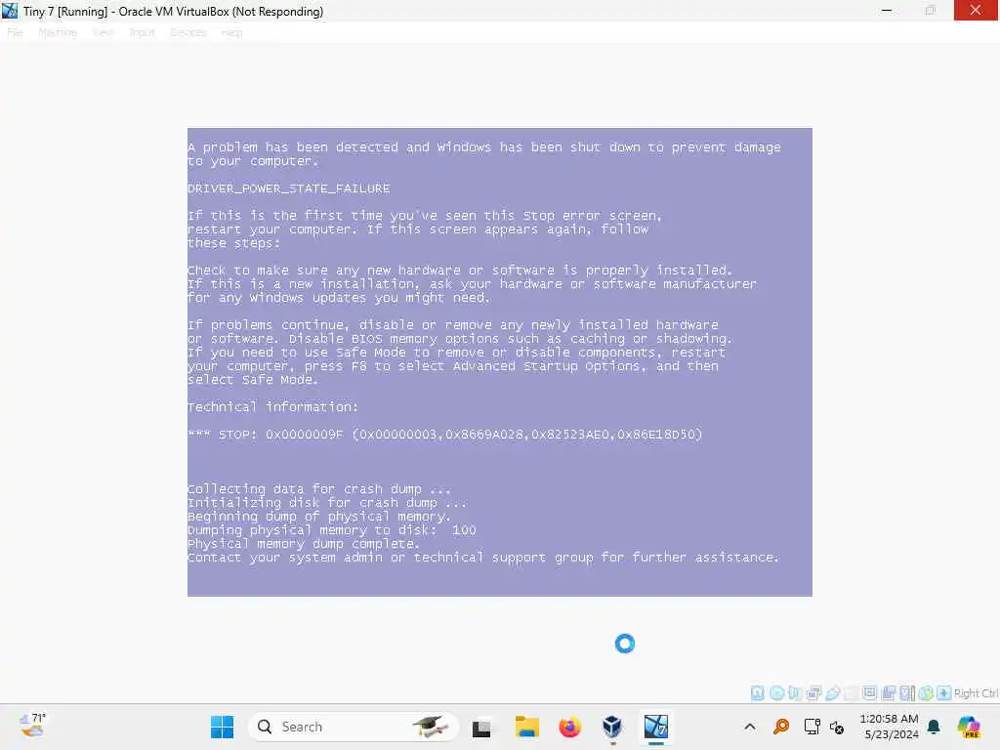Click the 'Physical memory dump complete.' line
This screenshot has height=750, width=1000.
pos(304,544)
